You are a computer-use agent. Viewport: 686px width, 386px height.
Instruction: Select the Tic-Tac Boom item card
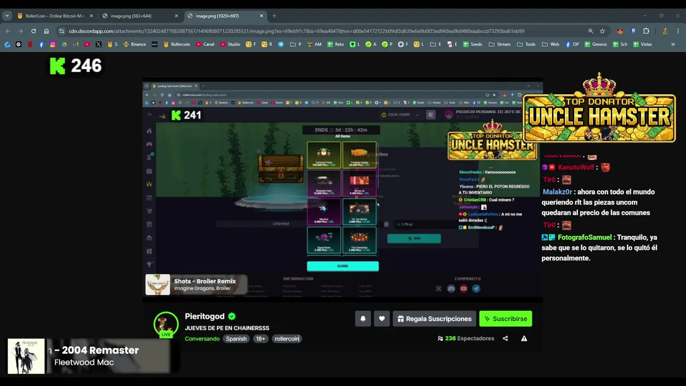coord(359,211)
